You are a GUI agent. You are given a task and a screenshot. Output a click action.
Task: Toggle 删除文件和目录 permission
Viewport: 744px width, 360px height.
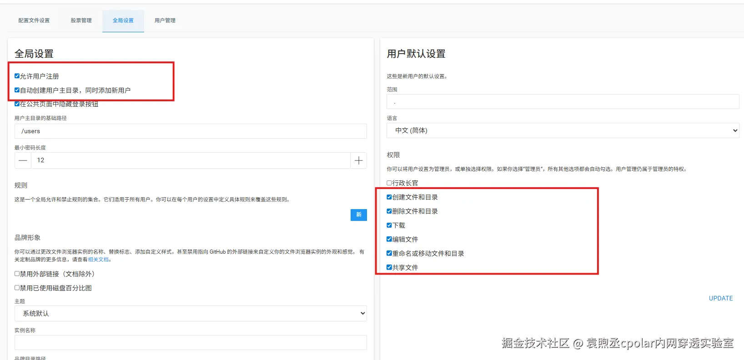(389, 211)
